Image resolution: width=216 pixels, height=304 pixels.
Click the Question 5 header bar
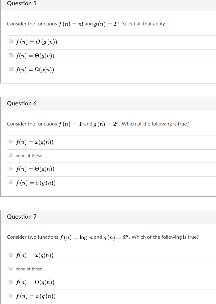[x=108, y=4]
